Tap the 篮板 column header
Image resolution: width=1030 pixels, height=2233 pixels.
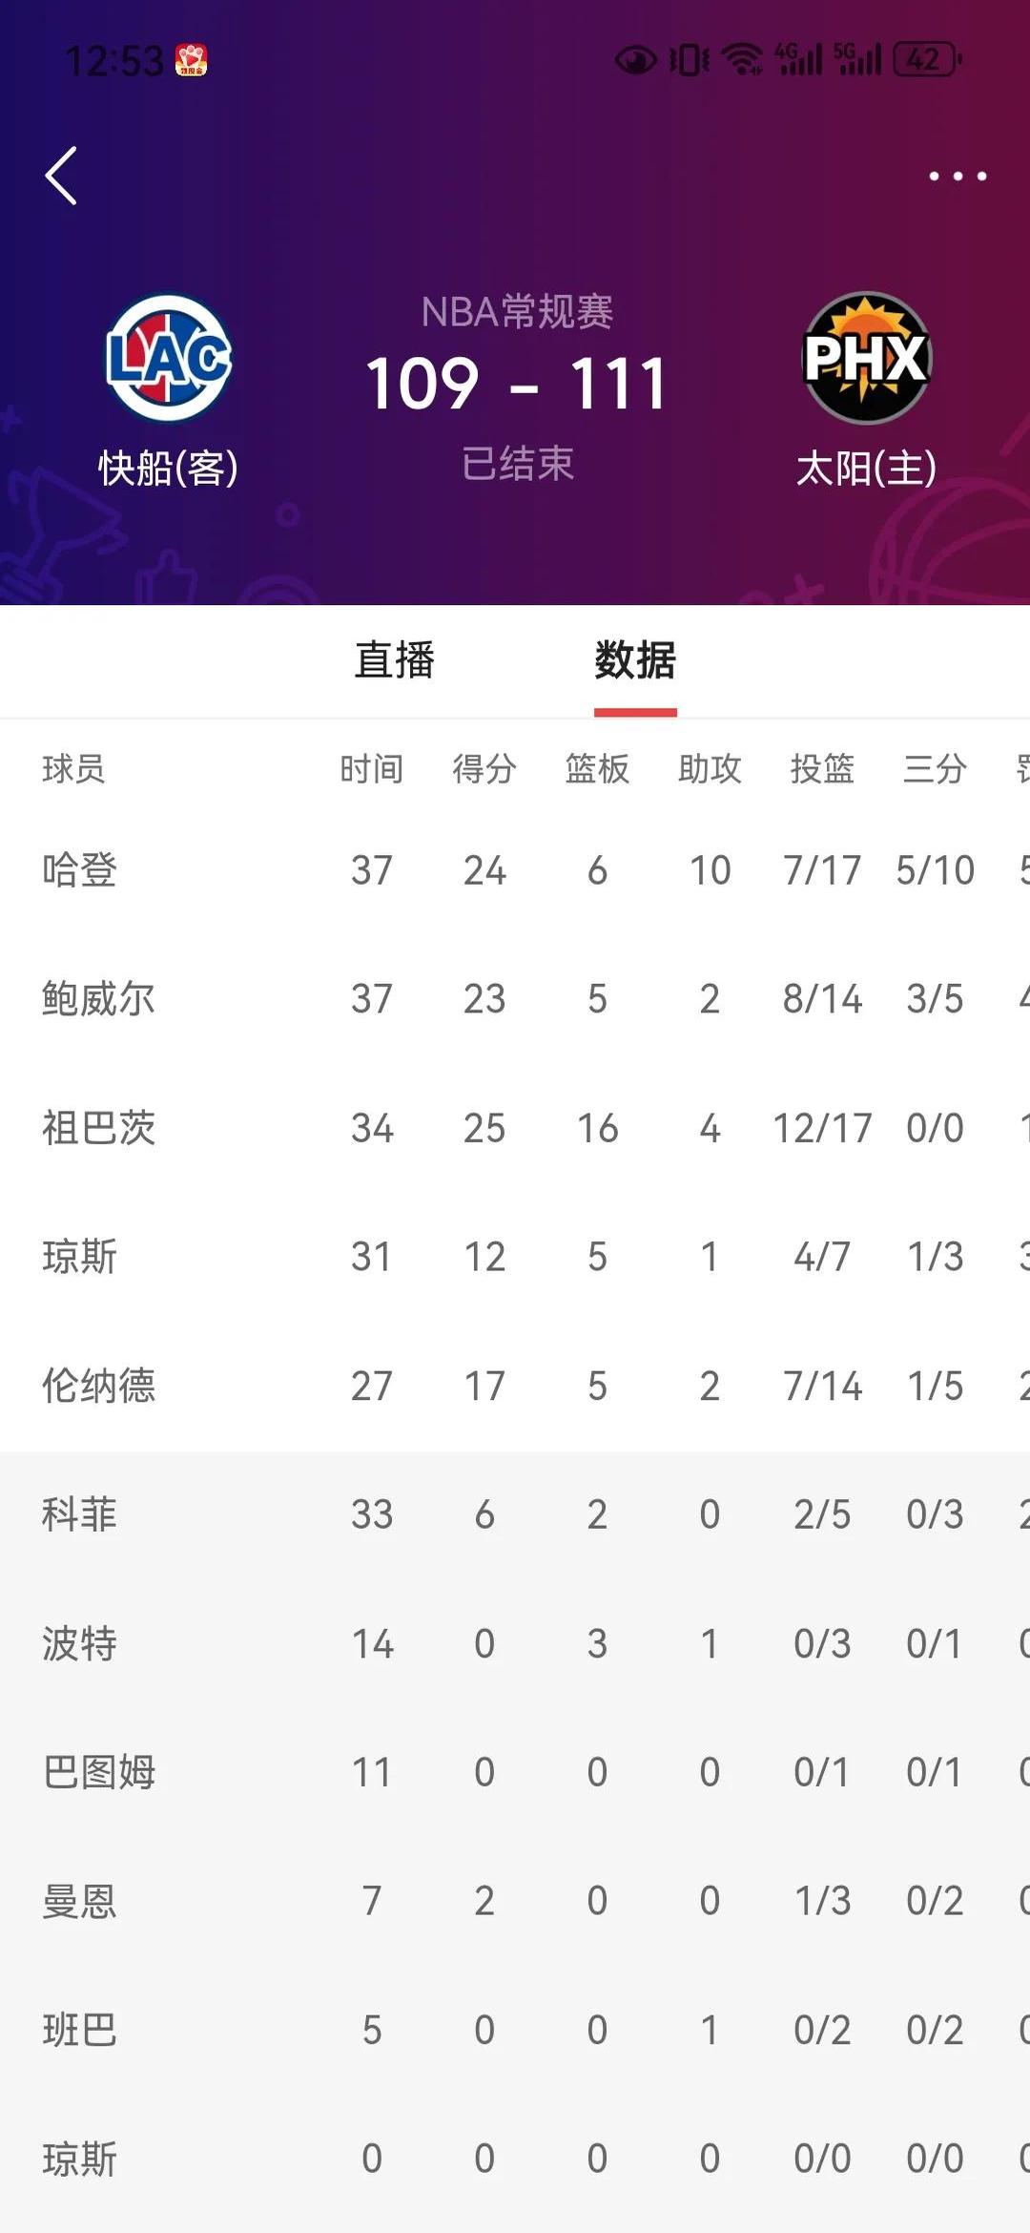[597, 768]
